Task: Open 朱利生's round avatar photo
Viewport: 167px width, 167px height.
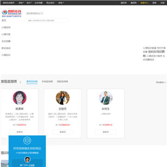Action: (x=106, y=98)
